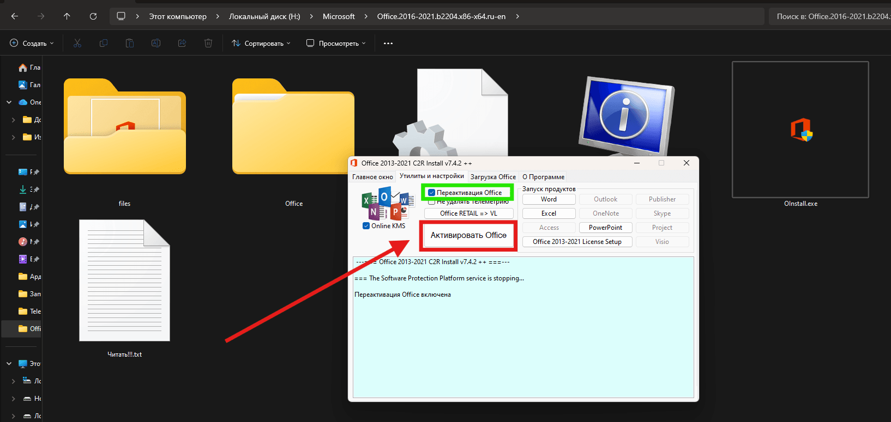This screenshot has width=891, height=422.
Task: Click the Cut scissors icon in the toolbar
Action: 77,43
